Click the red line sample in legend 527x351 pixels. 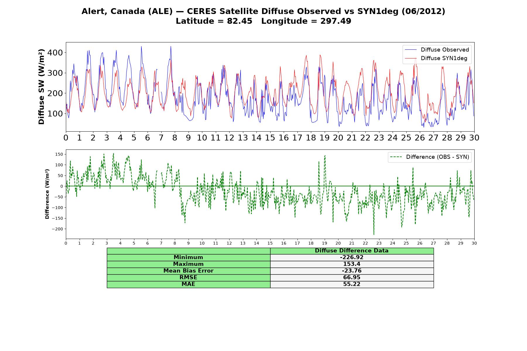coord(411,58)
